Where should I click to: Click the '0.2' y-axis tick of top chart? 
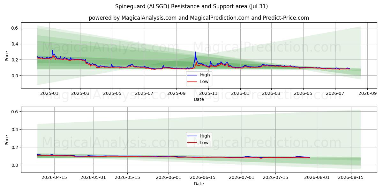point(15,60)
